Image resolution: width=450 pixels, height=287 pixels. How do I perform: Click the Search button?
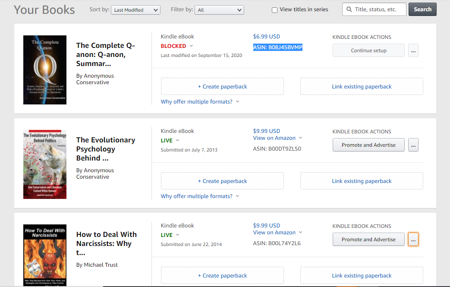point(422,9)
